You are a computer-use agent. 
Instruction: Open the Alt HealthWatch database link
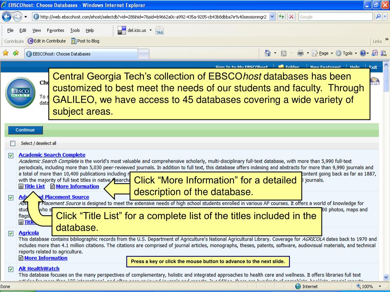pos(39,269)
